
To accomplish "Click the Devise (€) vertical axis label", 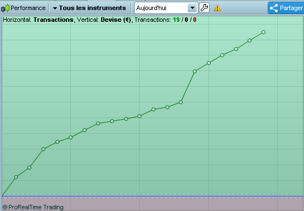I will pyautogui.click(x=116, y=20).
